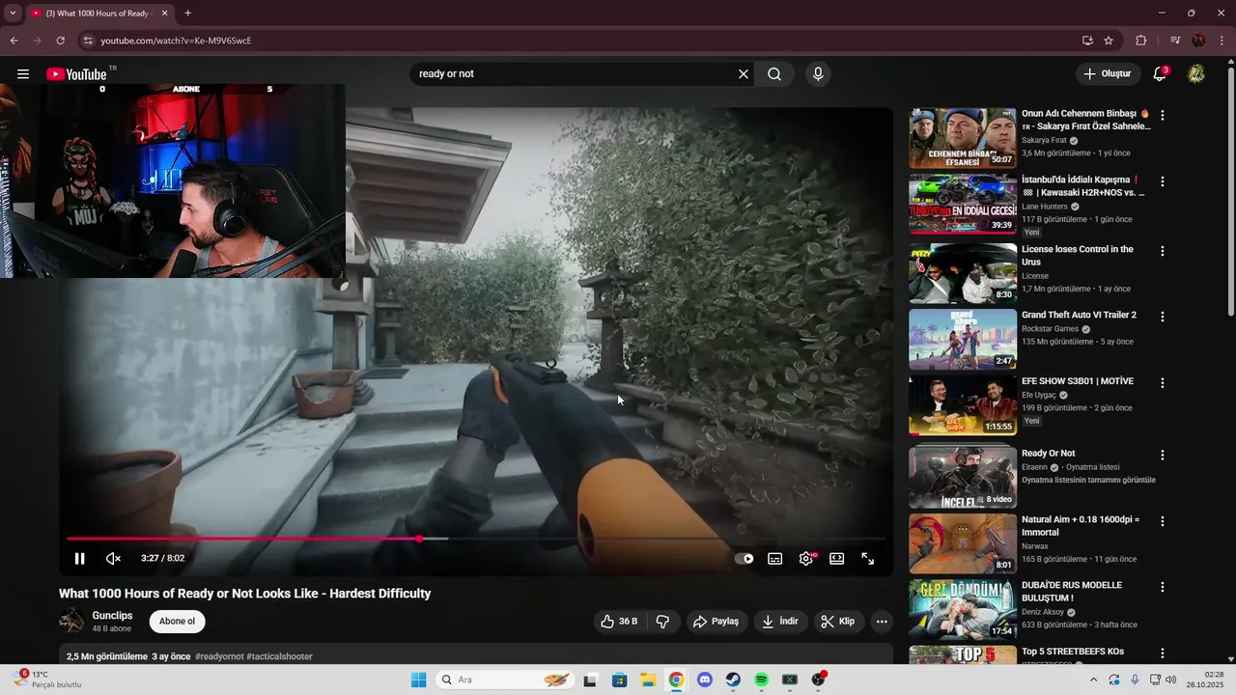
Task: Open Steam from the taskbar
Action: tap(733, 680)
